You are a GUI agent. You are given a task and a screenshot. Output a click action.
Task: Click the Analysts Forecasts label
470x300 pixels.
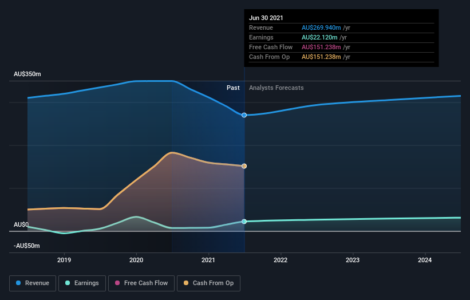[x=277, y=88]
